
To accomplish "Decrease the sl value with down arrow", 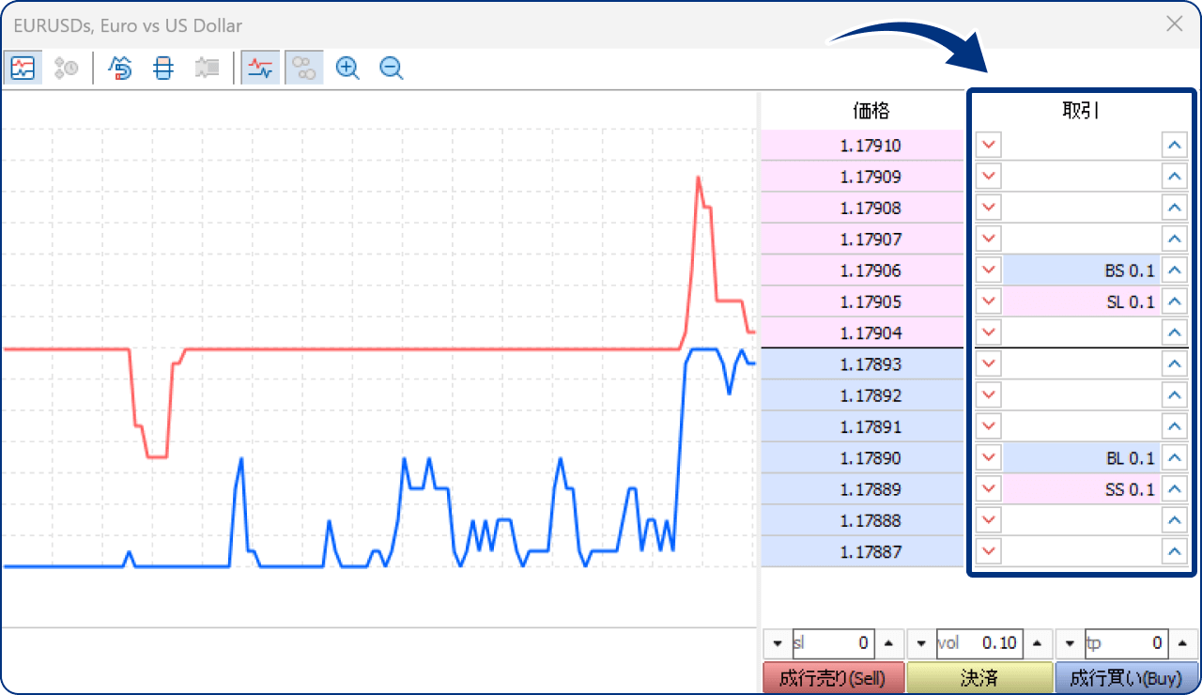I will 778,643.
